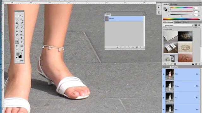Add layer style fx button in library
This screenshot has height=113, width=202.
tap(171, 64)
